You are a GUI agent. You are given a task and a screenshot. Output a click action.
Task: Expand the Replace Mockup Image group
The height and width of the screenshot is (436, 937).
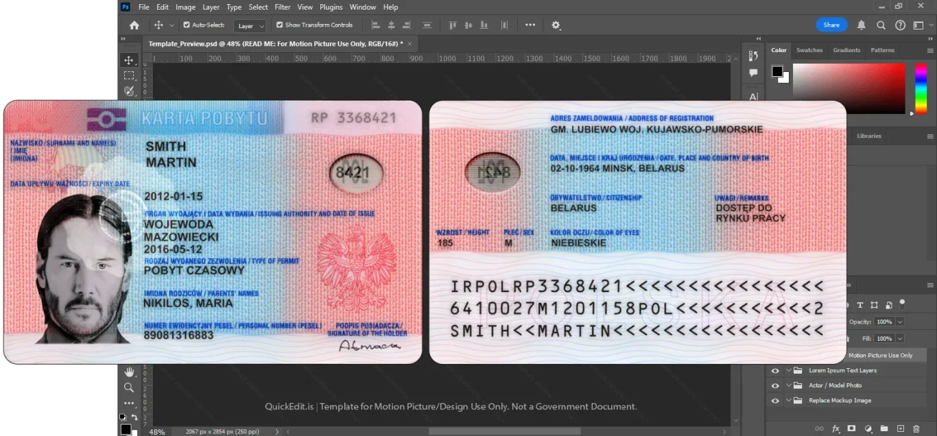[789, 400]
